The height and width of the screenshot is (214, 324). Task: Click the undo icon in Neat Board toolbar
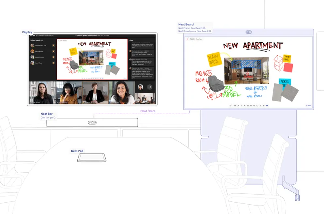[230, 105]
